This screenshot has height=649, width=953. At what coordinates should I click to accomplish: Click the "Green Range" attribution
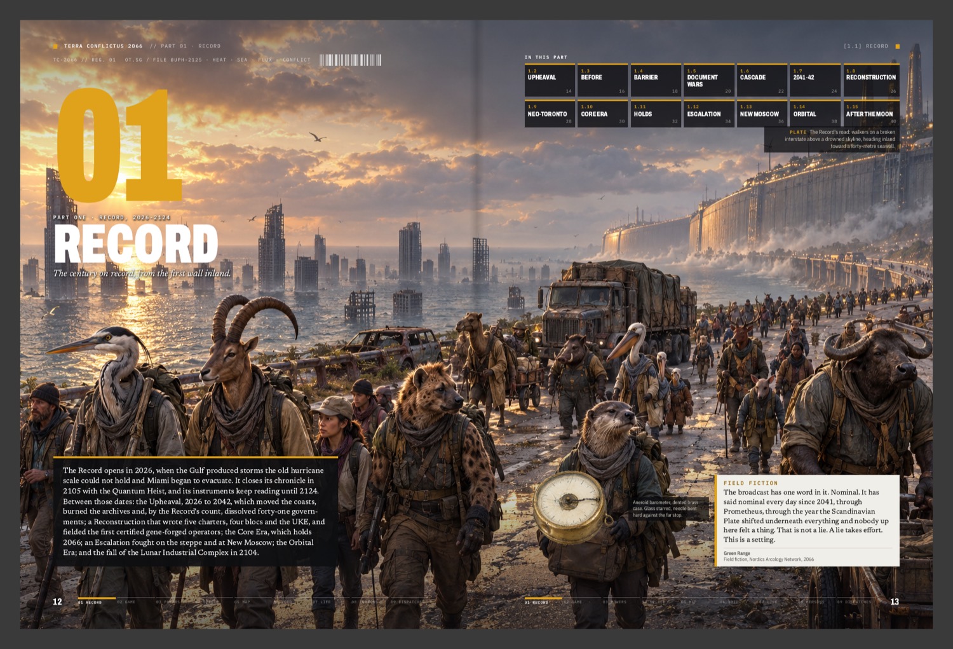(737, 553)
